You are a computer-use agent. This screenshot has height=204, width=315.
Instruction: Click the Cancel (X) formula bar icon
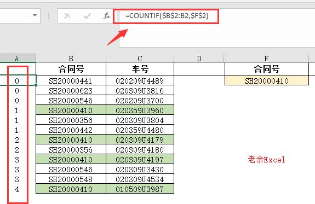(x=67, y=16)
